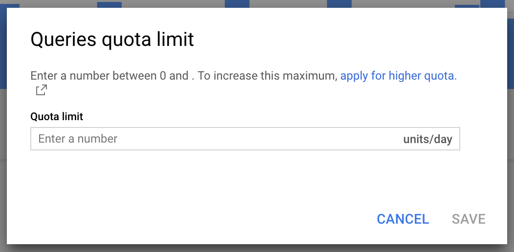Click the "units/day" suffix in the field
The image size is (514, 252).
pos(428,140)
